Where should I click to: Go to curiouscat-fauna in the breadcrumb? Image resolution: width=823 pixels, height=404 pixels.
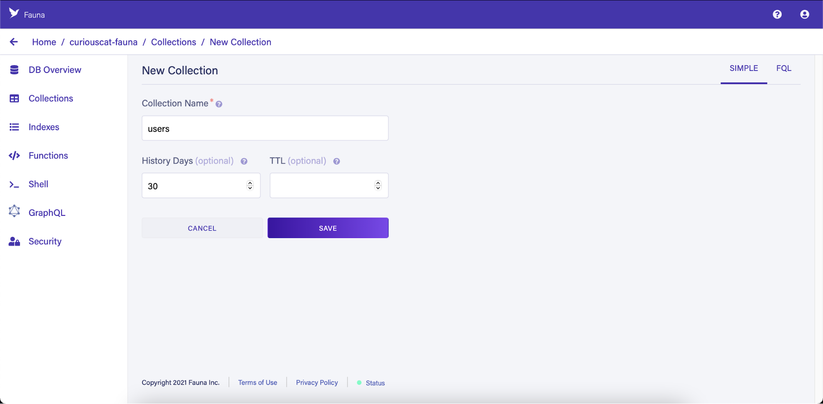pyautogui.click(x=103, y=42)
